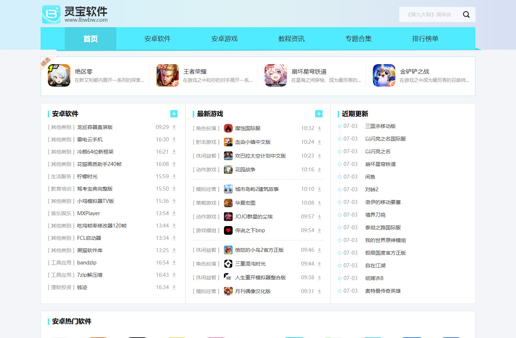Click the 传说之下bnp heart icon

(228, 230)
